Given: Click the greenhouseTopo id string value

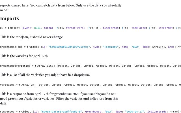Looking at the screenshot, I should tap(69, 47).
